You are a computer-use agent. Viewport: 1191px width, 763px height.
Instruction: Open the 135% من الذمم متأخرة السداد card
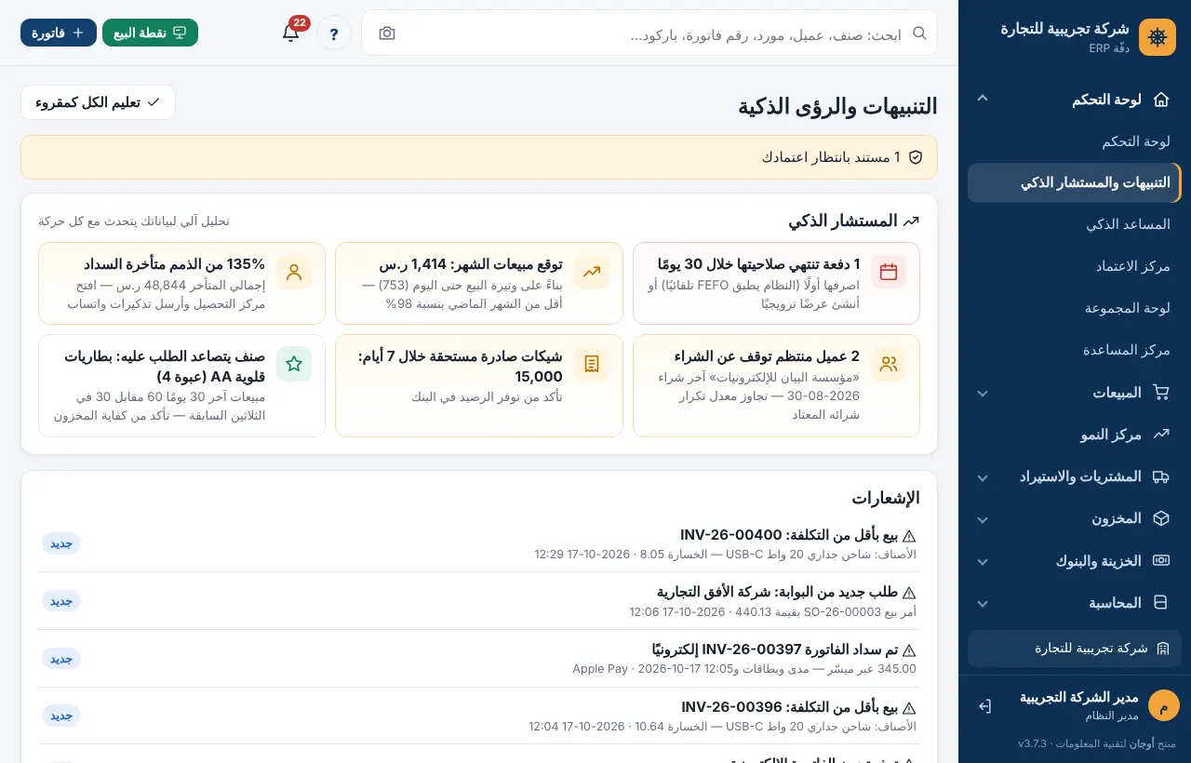tap(181, 283)
